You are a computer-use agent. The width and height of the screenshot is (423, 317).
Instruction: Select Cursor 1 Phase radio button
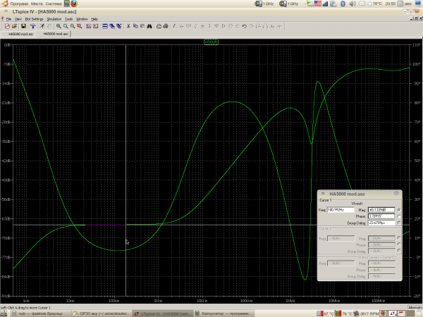(399, 216)
